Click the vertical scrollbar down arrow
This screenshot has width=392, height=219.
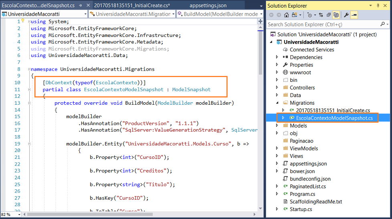coord(260,208)
